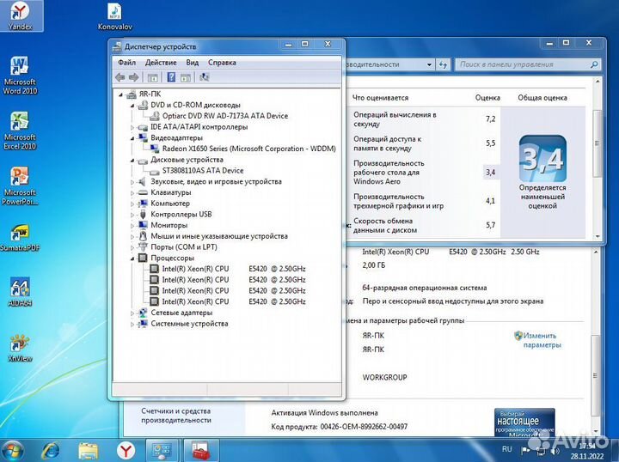The image size is (619, 462).
Task: Collapse the Видеоадаптеры node
Action: click(x=132, y=138)
